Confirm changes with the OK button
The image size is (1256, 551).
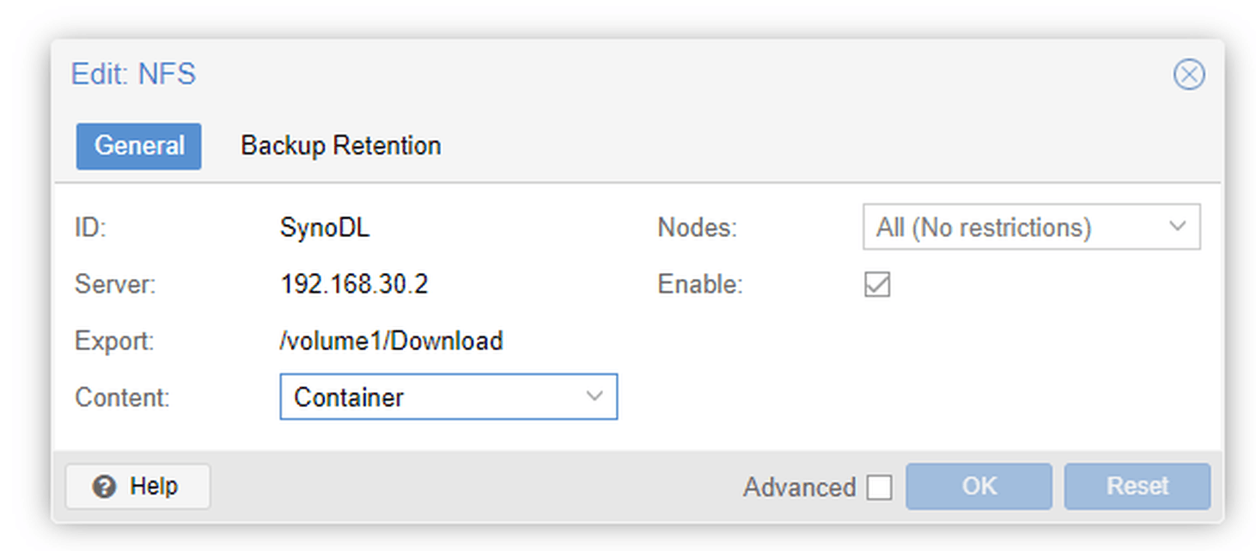(979, 487)
